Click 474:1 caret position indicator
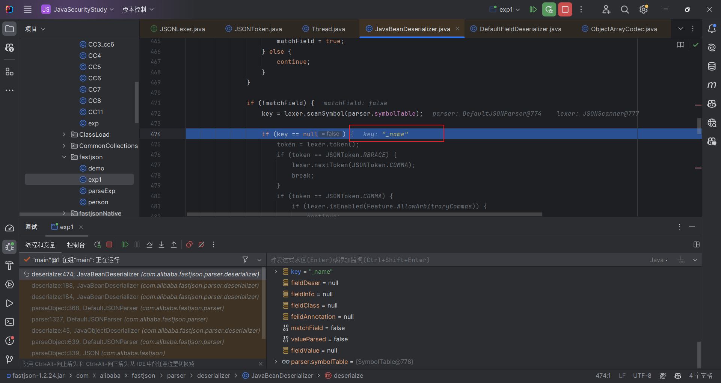This screenshot has height=383, width=721. coord(603,375)
